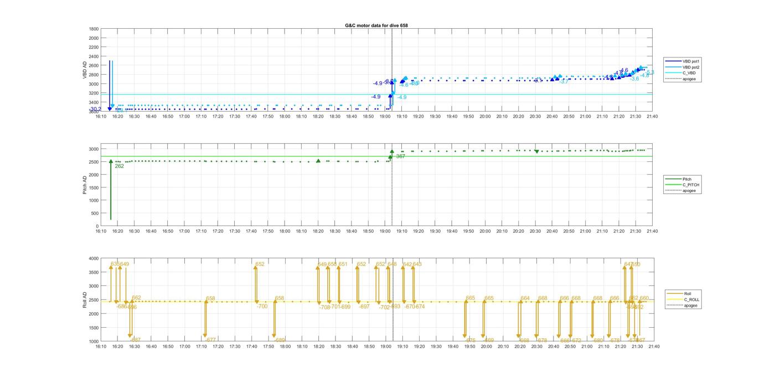This screenshot has width=775, height=383.
Task: Select "VBD pot1" in the top legend
Action: point(691,61)
